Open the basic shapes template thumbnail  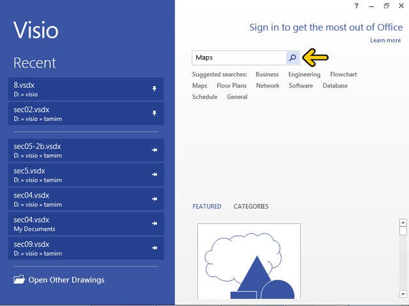pyautogui.click(x=249, y=261)
